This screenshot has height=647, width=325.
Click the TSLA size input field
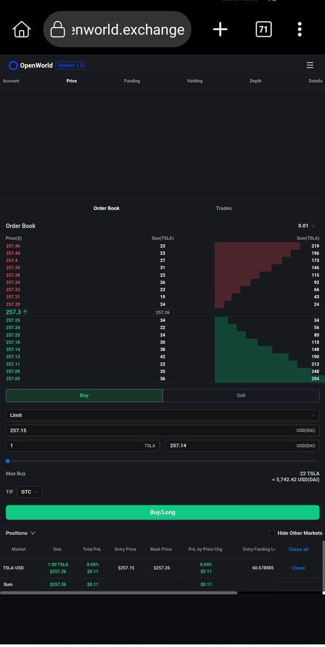click(x=82, y=446)
